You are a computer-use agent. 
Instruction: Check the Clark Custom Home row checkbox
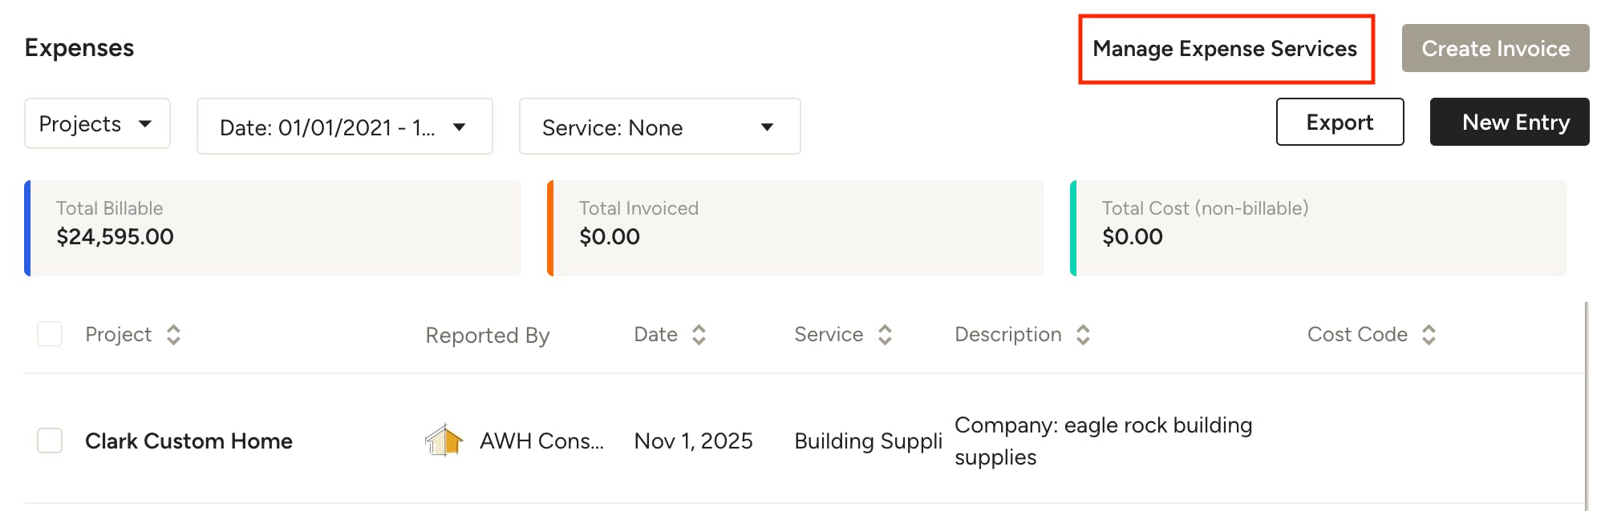coord(50,440)
